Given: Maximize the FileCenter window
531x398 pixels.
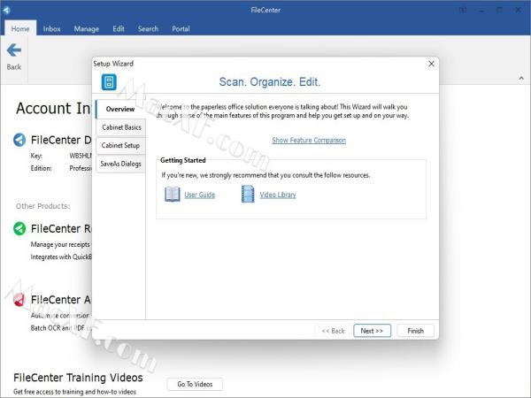Looking at the screenshot, I should point(499,10).
